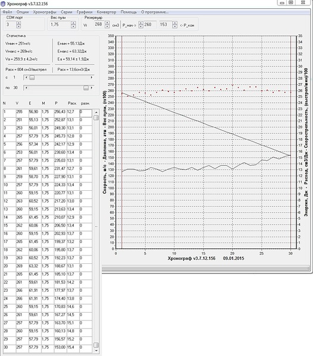Decrease the P_кон end pressure
This screenshot has width=313, height=356.
coord(174,26)
